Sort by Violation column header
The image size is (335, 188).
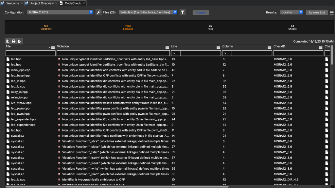(63, 46)
